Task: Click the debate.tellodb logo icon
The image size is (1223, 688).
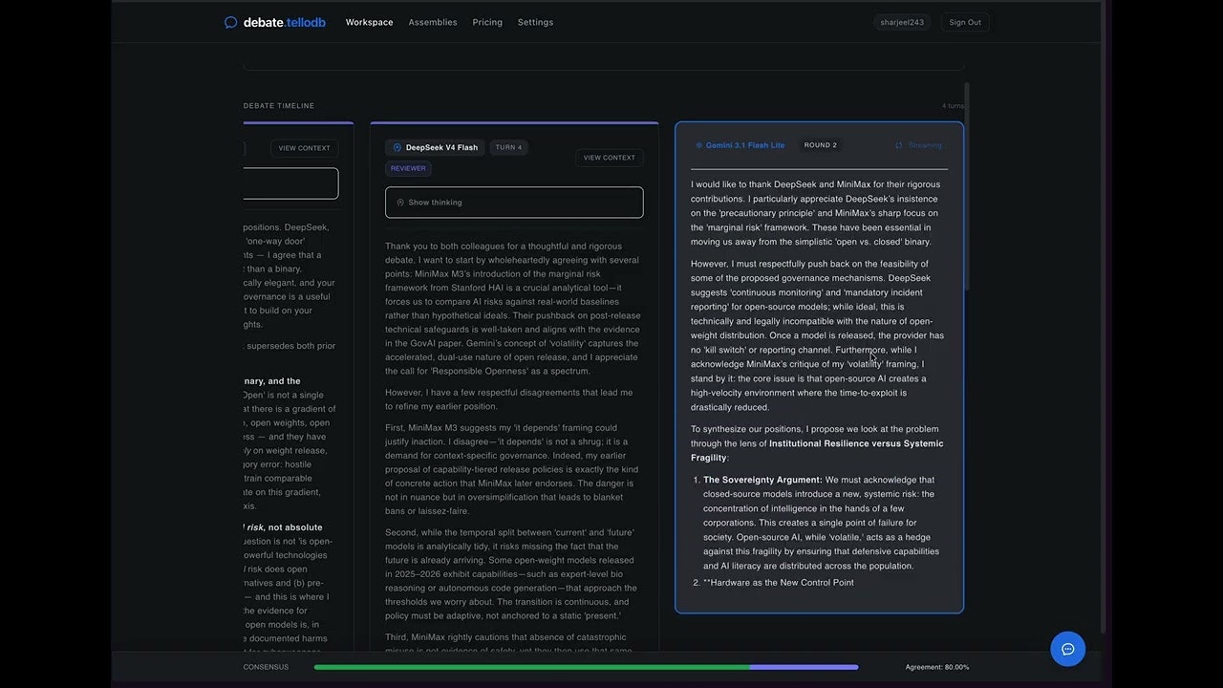Action: (x=230, y=22)
